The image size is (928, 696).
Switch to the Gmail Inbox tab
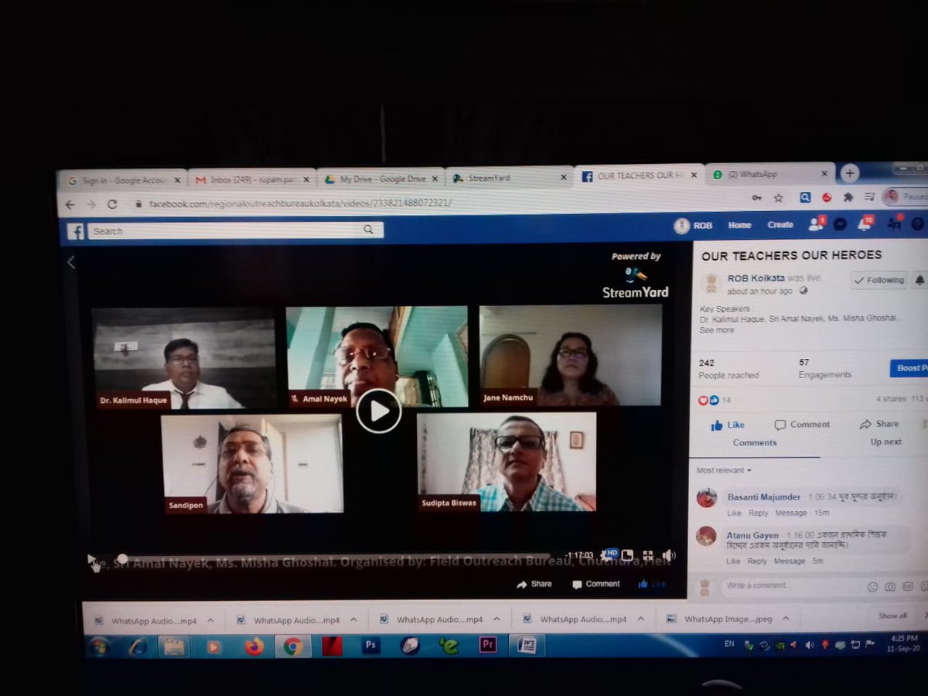point(252,179)
